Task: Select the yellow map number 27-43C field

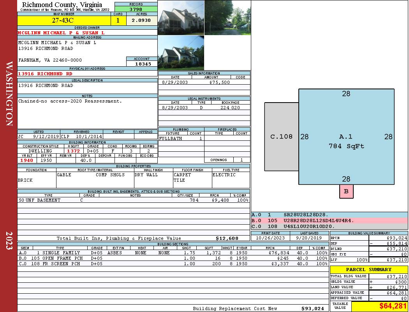Action: click(x=63, y=20)
